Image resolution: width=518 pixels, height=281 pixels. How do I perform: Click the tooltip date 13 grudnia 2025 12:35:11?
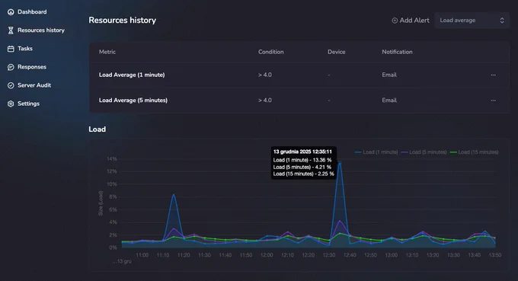pyautogui.click(x=302, y=152)
